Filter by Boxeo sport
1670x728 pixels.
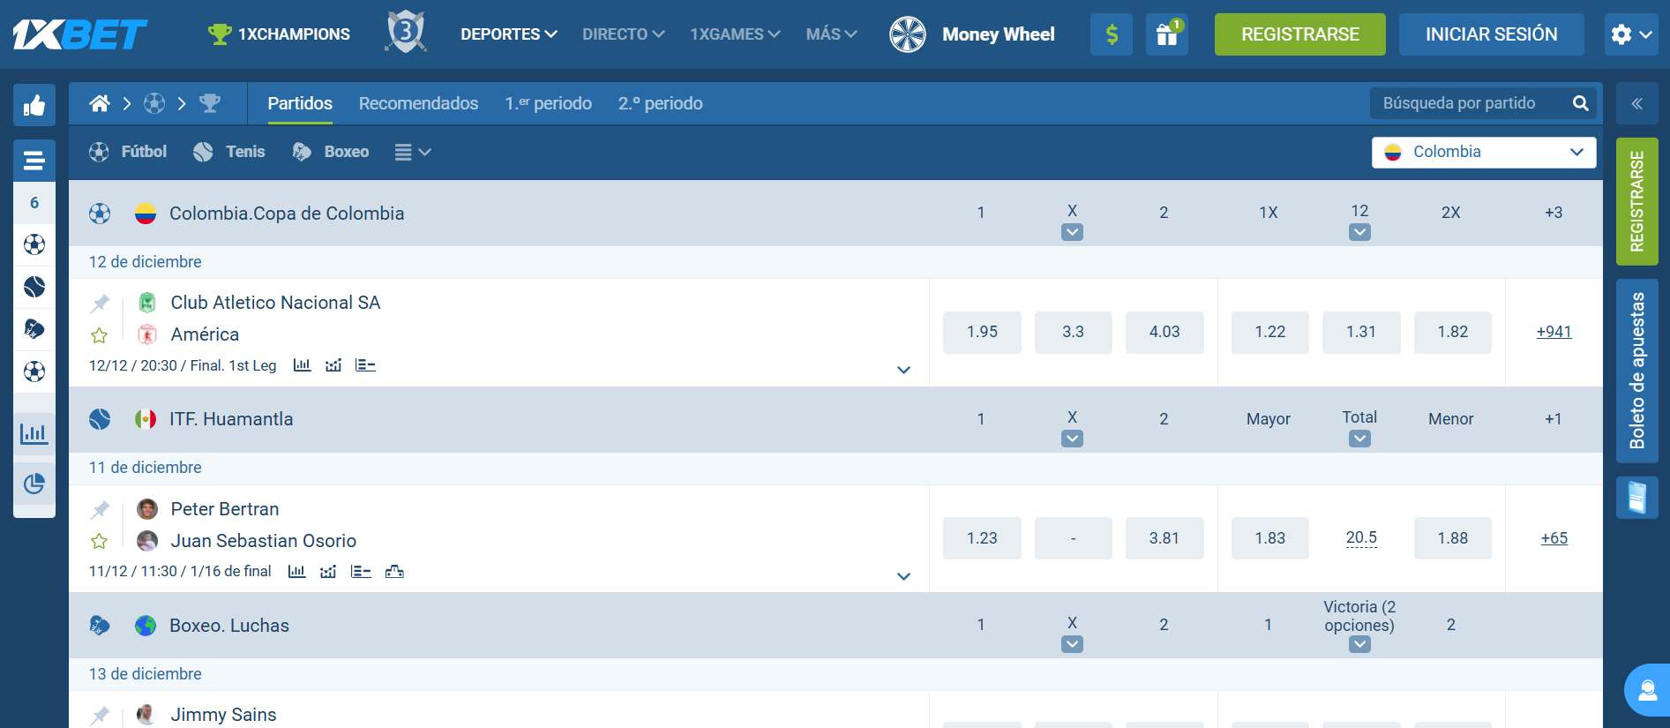[330, 152]
